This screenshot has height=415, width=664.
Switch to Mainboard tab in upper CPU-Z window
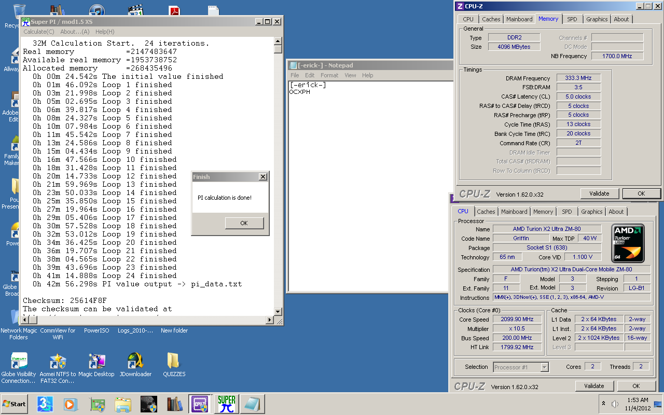(519, 19)
